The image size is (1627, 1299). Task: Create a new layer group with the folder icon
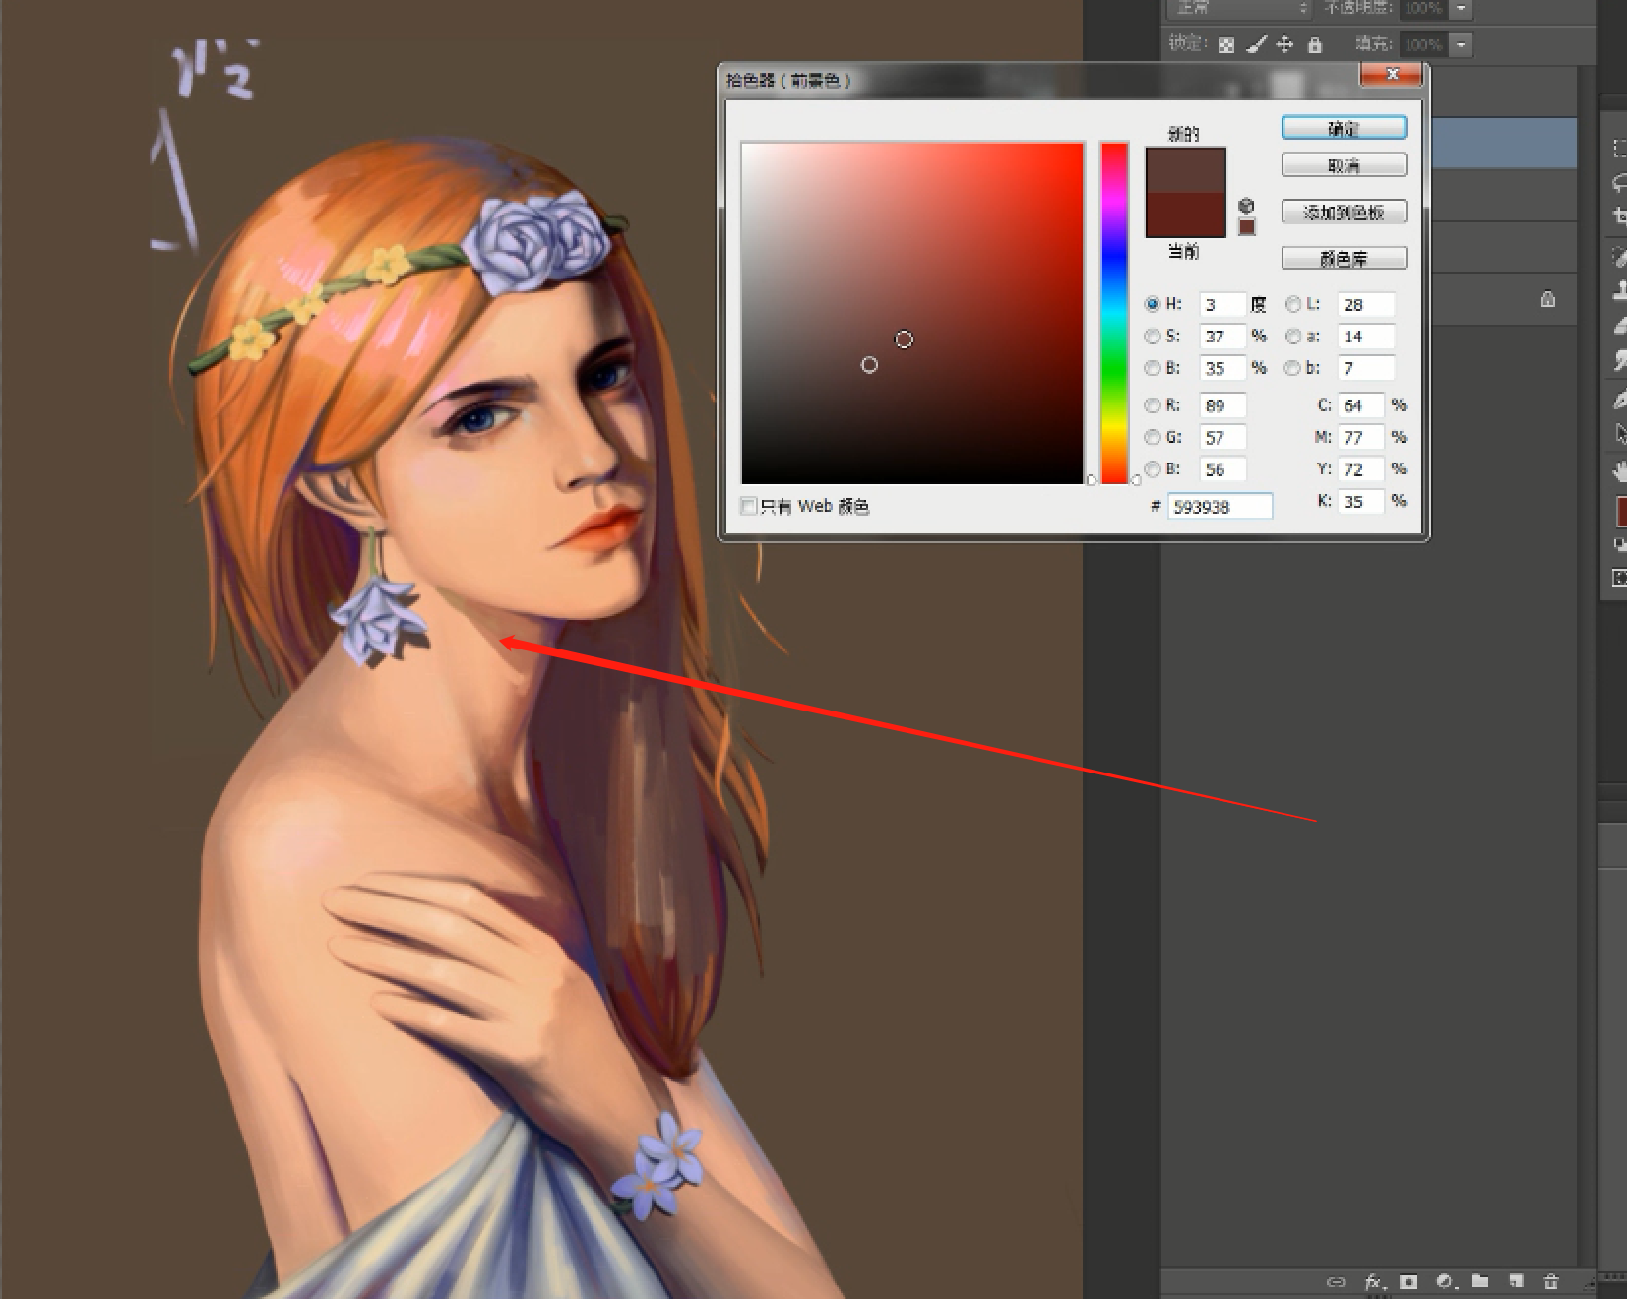coord(1480,1281)
